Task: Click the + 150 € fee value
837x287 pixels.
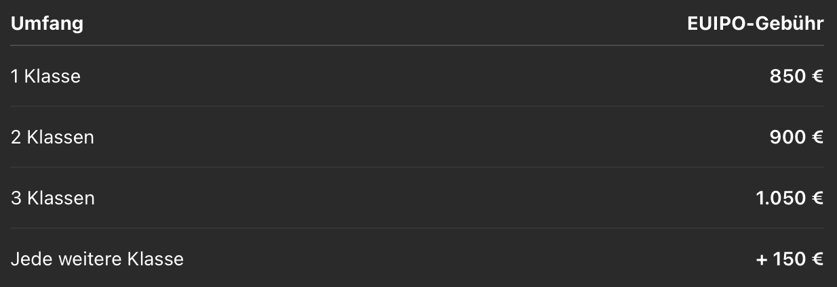Action: coord(790,259)
